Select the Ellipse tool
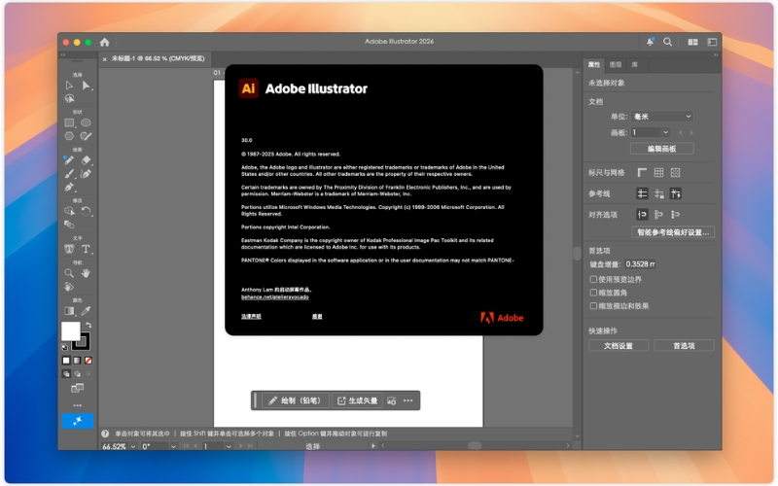The width and height of the screenshot is (778, 486). point(86,122)
